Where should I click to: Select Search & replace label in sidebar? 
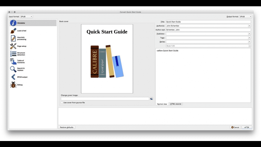click(x=21, y=69)
